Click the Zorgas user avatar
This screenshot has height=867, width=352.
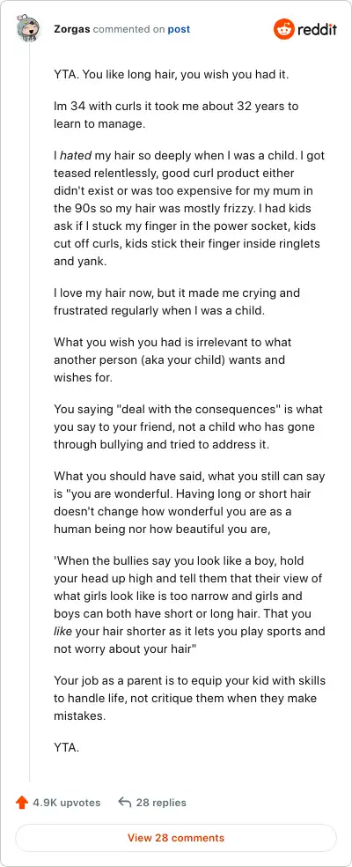pos(29,29)
